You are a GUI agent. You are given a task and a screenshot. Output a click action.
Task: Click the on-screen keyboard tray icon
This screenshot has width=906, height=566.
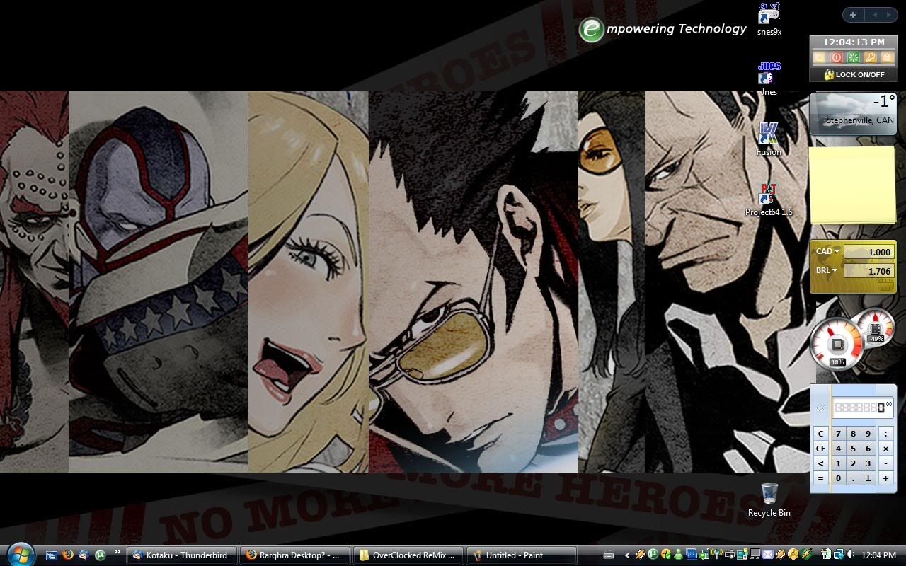point(608,555)
